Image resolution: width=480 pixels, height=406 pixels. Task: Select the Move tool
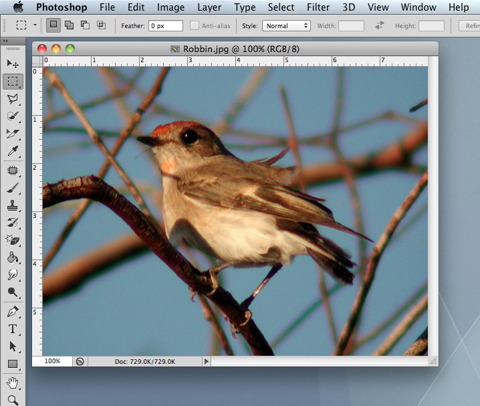click(13, 64)
